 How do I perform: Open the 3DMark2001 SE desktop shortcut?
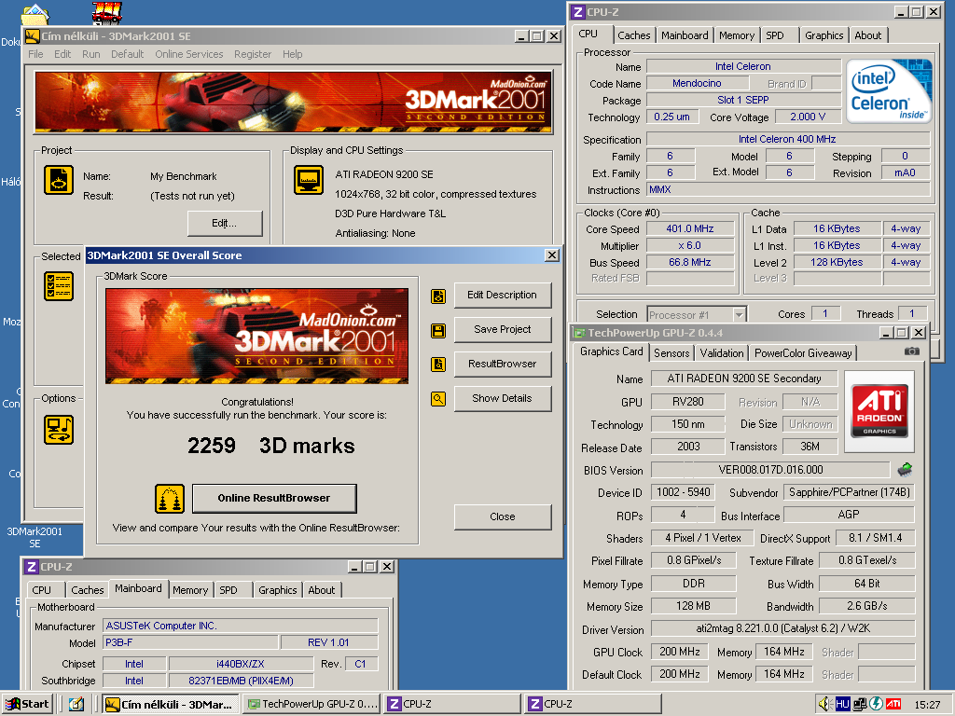[35, 537]
